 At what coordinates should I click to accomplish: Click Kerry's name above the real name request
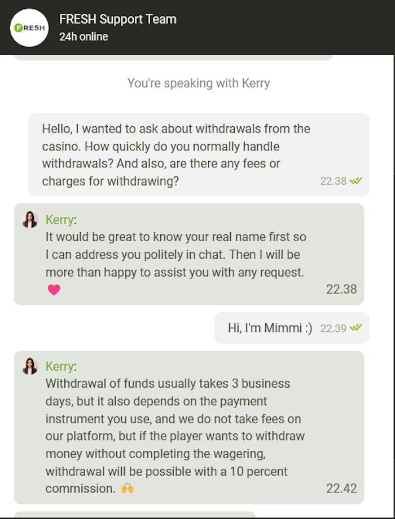[x=59, y=220]
